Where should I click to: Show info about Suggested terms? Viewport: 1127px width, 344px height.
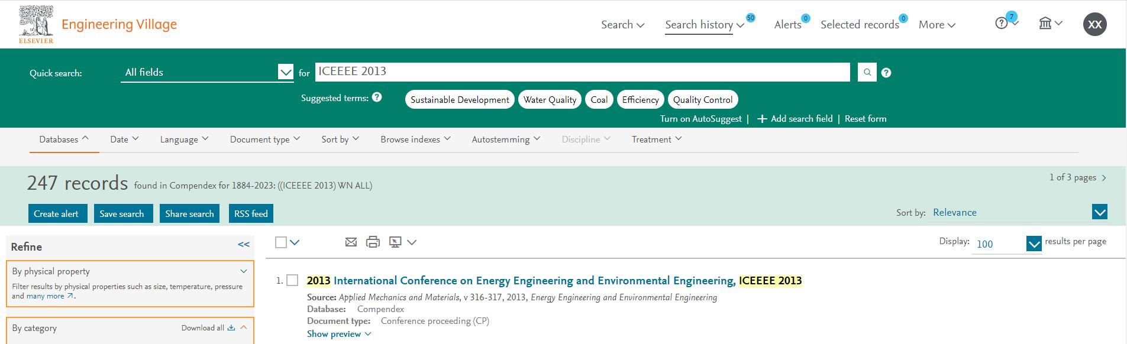point(377,98)
